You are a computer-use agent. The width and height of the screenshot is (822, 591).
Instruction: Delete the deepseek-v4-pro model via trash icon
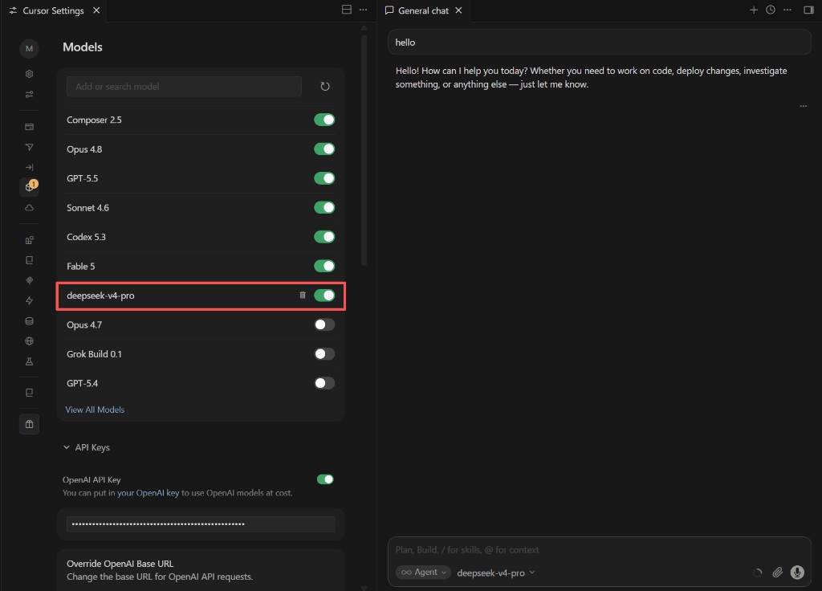(303, 295)
